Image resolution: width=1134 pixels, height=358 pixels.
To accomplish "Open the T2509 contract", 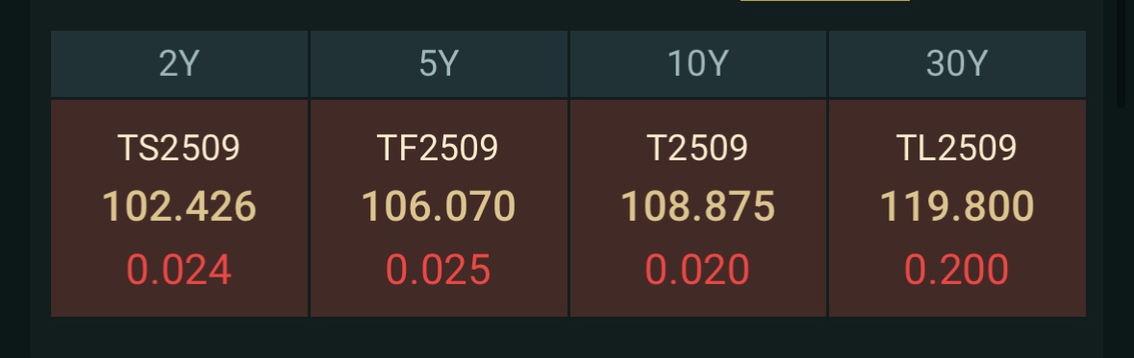I will click(x=697, y=148).
